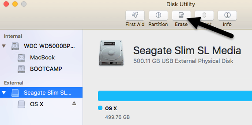Click the yellow minimize window button
Viewport: 252px width, 125px height.
(x=15, y=4)
